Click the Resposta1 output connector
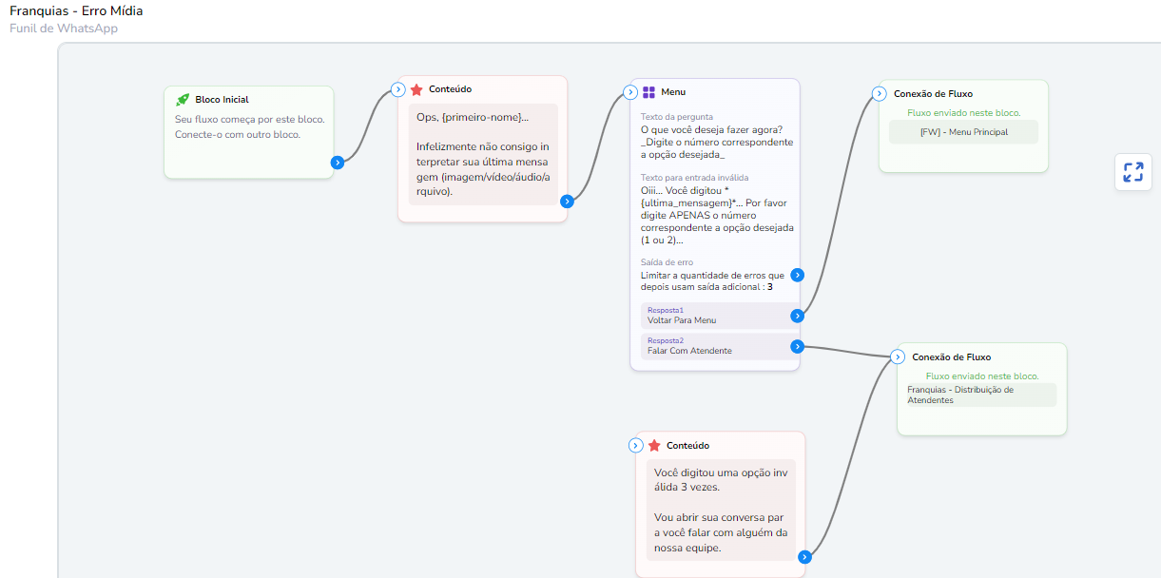Viewport: 1161px width, 578px height. tap(797, 316)
